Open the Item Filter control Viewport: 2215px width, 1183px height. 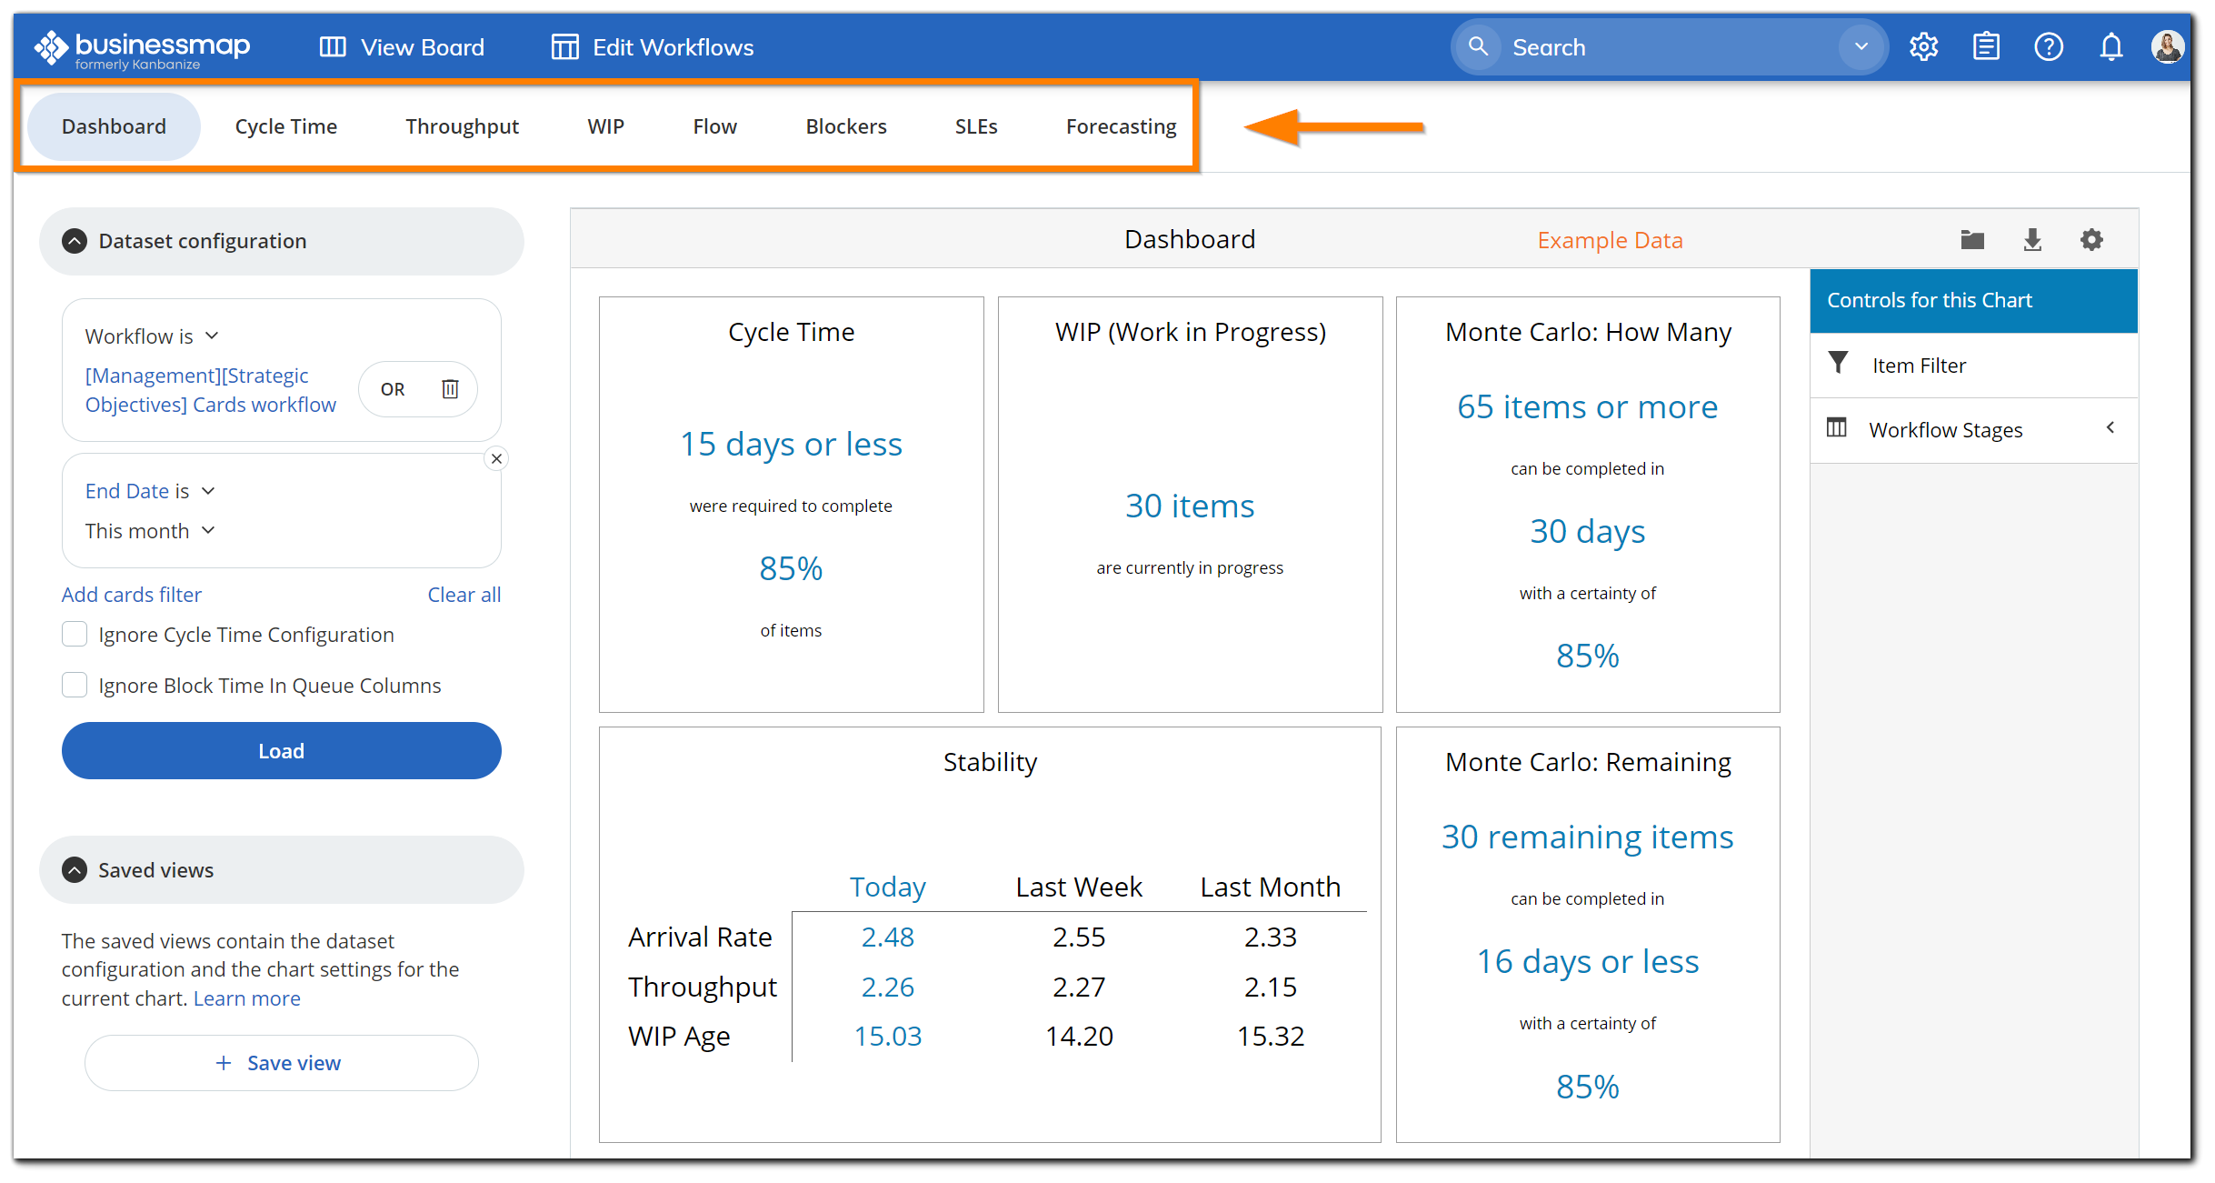pyautogui.click(x=1918, y=365)
